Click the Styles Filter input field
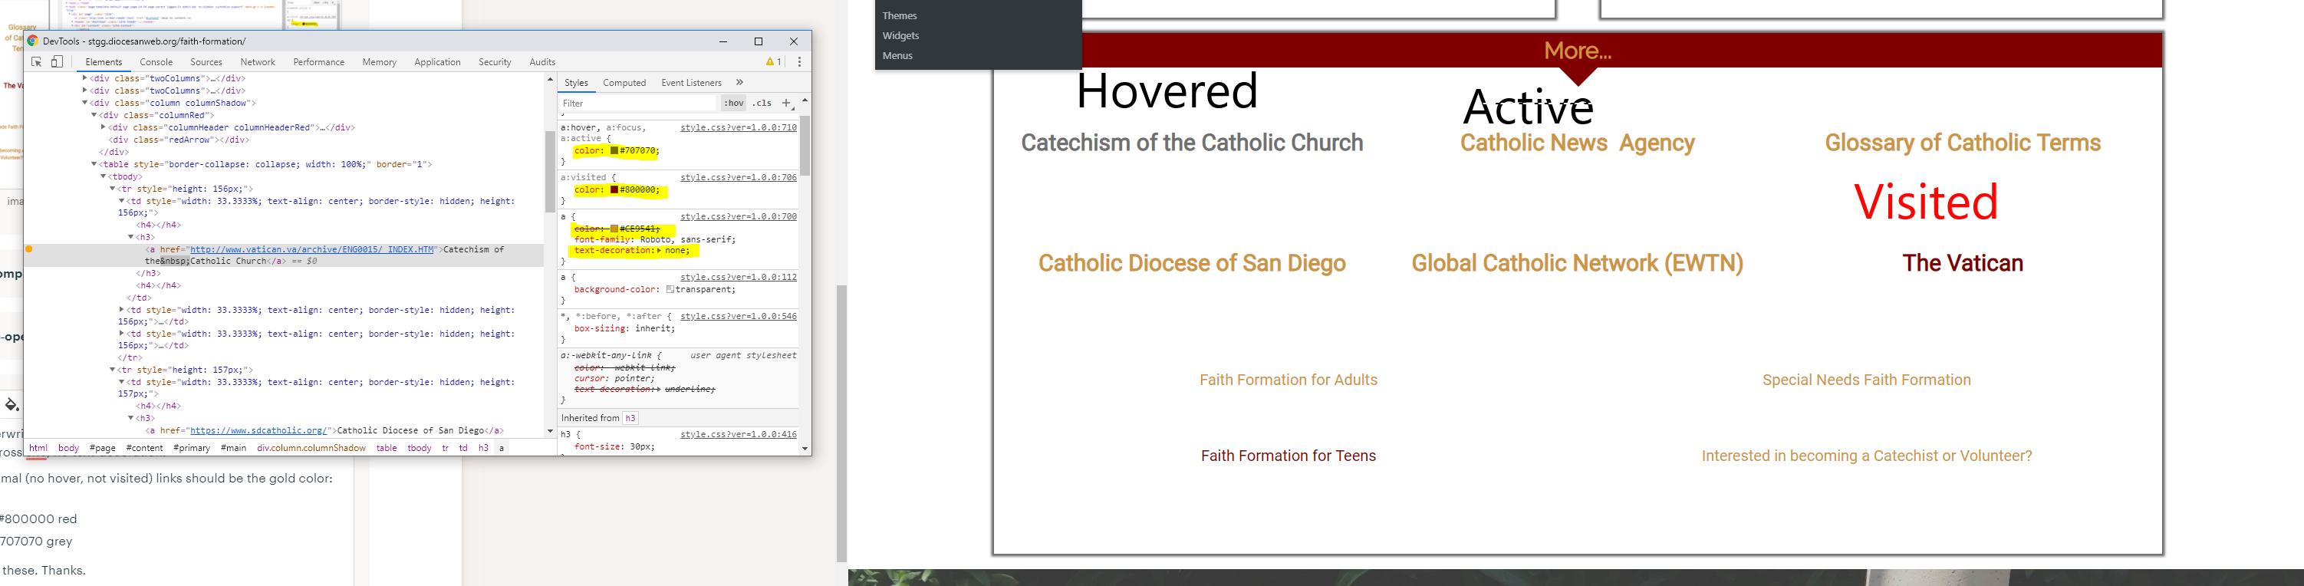Viewport: 2304px width, 586px height. (637, 103)
